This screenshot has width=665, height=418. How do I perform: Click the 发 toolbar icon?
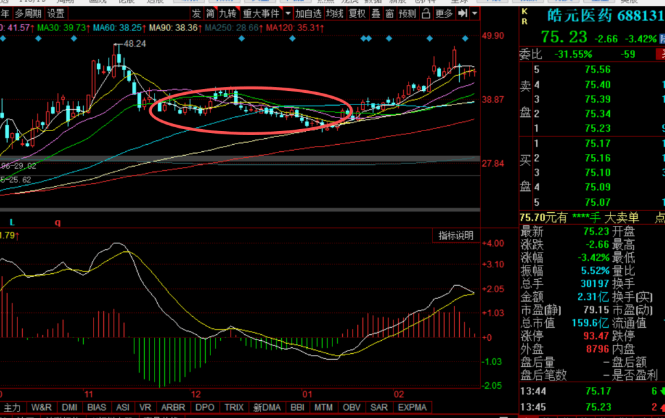pyautogui.click(x=197, y=13)
